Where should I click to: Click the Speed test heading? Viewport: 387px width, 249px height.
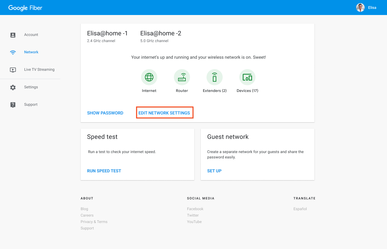pyautogui.click(x=102, y=137)
